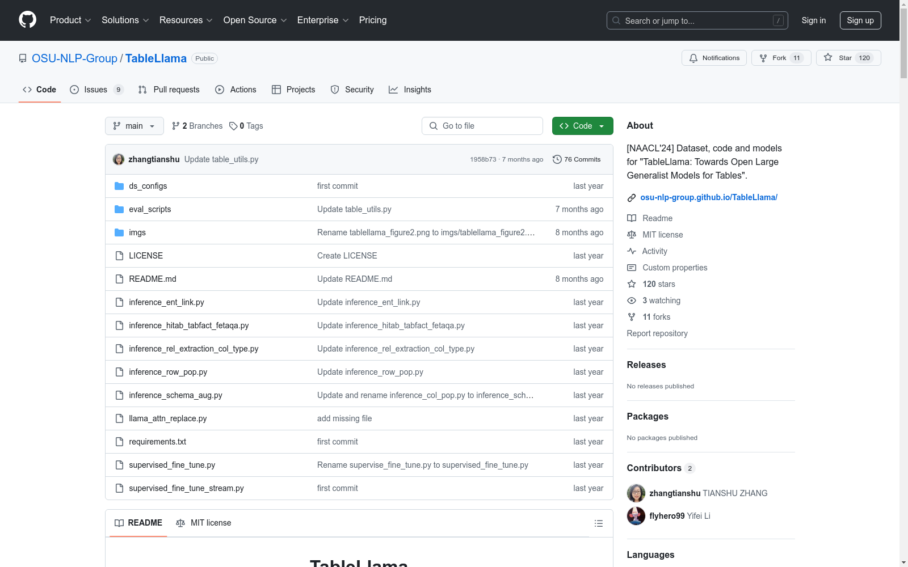Open the green Code dropdown button
908x567 pixels.
(x=582, y=126)
